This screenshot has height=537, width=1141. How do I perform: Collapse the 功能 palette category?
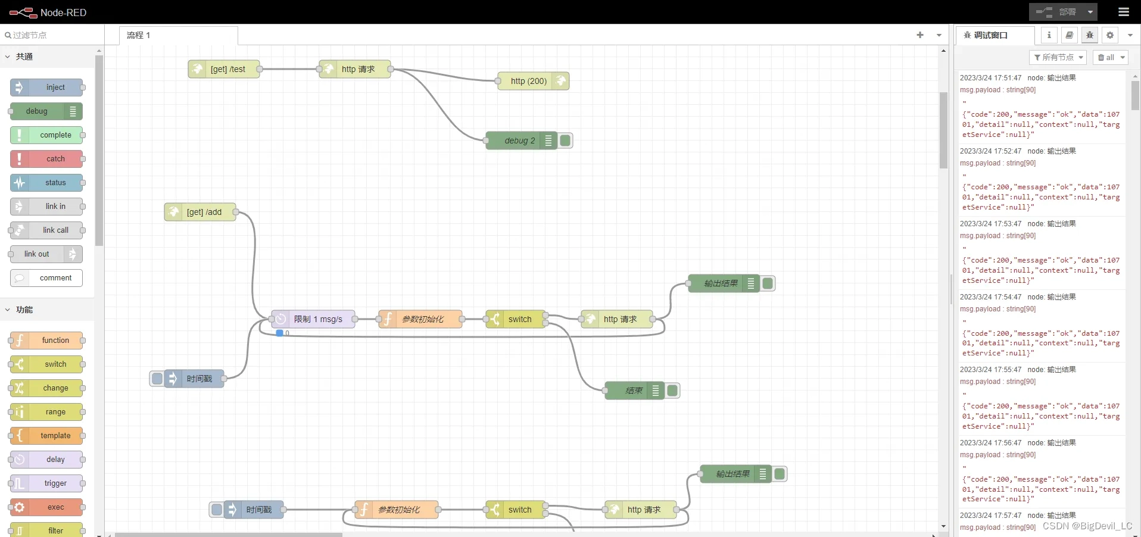click(48, 310)
